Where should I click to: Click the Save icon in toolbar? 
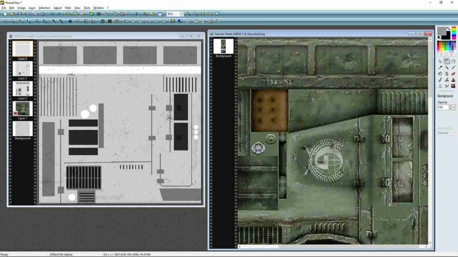[x=19, y=14]
